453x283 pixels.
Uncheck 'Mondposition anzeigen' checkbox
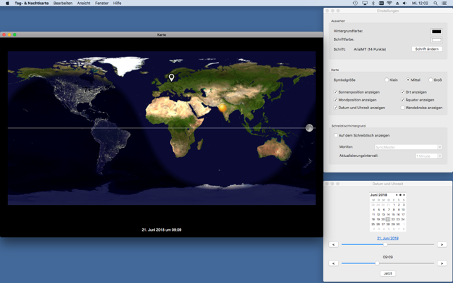336,100
